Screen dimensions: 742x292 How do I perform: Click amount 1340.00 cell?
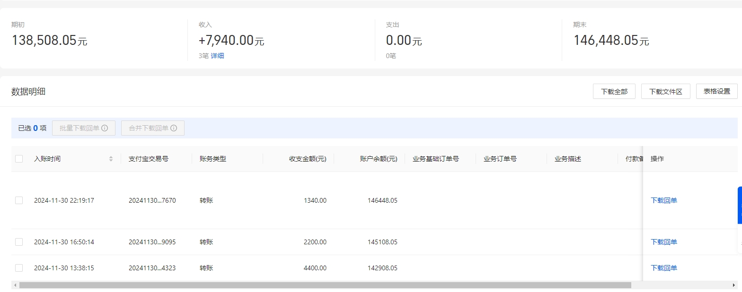[315, 200]
